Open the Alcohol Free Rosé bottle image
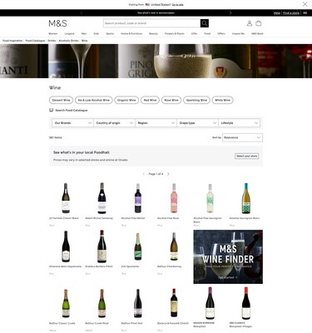The image size is (312, 333). (x=174, y=198)
